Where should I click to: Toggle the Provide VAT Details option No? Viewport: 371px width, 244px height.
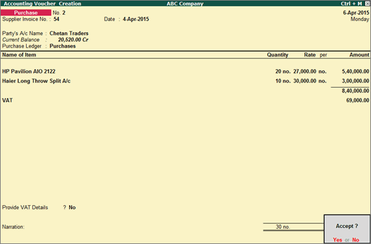coord(72,207)
